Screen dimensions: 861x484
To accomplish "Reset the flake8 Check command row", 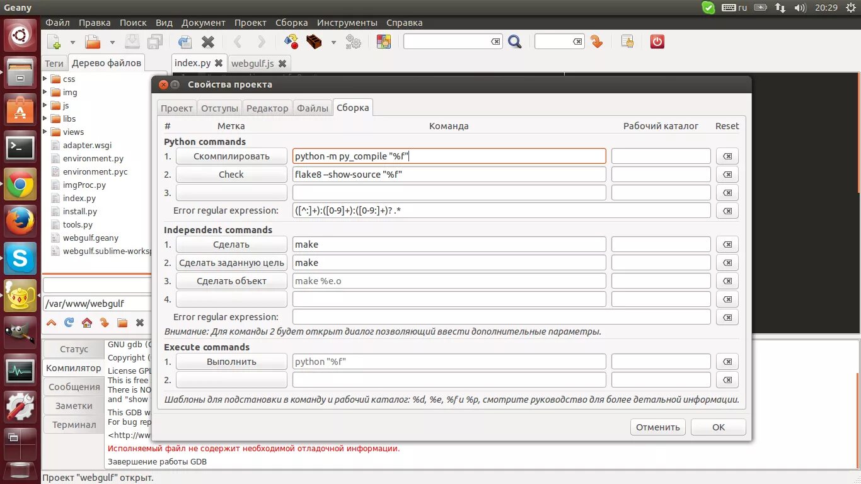I will pyautogui.click(x=727, y=175).
